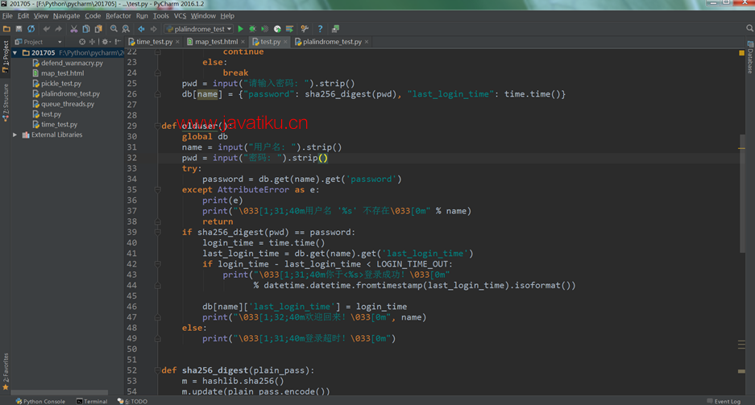Viewport: 755px width, 405px height.
Task: Navigate forward with the right arrow icon
Action: click(x=154, y=29)
